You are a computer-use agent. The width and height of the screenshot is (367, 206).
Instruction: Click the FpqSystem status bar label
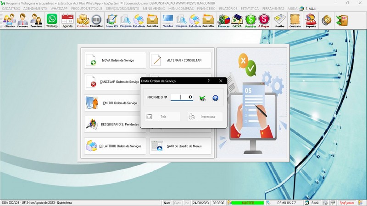click(x=347, y=203)
